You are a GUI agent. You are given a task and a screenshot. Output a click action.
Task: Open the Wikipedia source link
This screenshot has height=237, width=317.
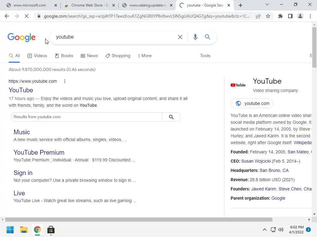click(x=303, y=143)
